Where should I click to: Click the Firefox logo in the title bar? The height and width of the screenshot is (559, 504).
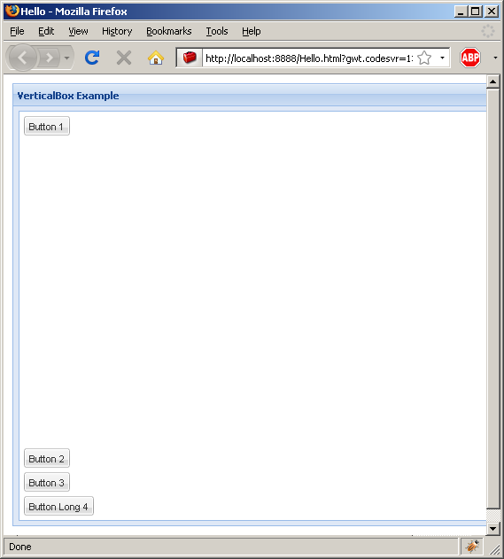point(12,11)
